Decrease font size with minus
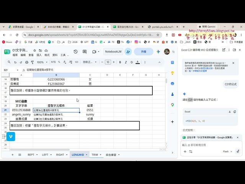 point(102,62)
